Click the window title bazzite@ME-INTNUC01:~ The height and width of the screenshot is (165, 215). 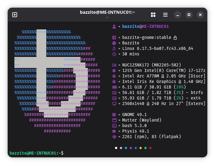tap(107, 12)
